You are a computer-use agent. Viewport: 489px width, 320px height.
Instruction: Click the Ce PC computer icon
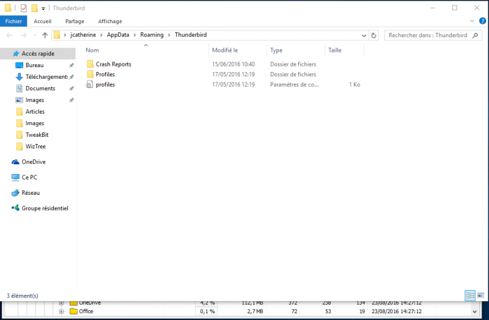15,177
